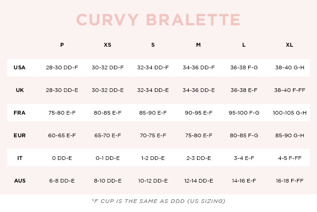
Task: Click the AUS row label
Action: pos(19,181)
